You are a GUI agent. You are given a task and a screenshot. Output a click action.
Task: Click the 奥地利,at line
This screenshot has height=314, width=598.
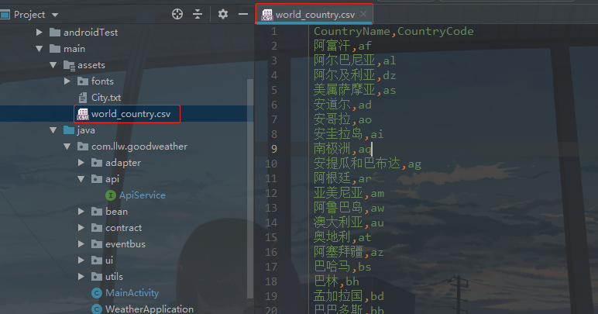point(342,237)
